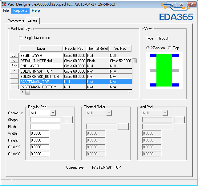This screenshot has height=186, width=198.
Task: Click the Bgn row header button
Action: (x=14, y=55)
